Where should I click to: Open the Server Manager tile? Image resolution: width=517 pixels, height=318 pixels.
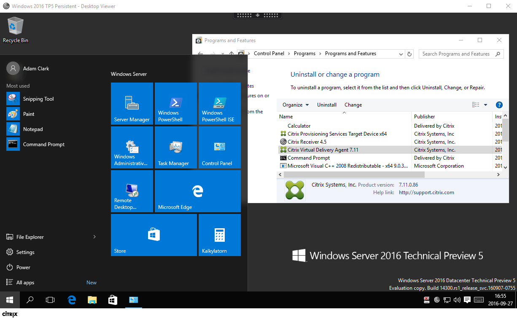[x=132, y=104]
